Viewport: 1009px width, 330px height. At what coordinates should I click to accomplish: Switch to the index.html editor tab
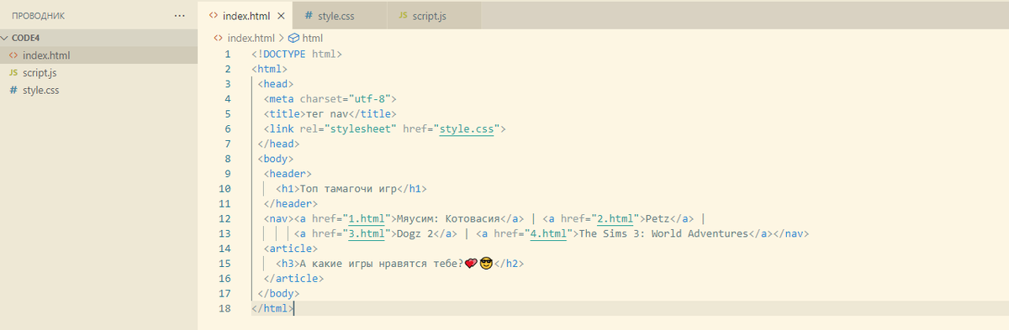[246, 16]
